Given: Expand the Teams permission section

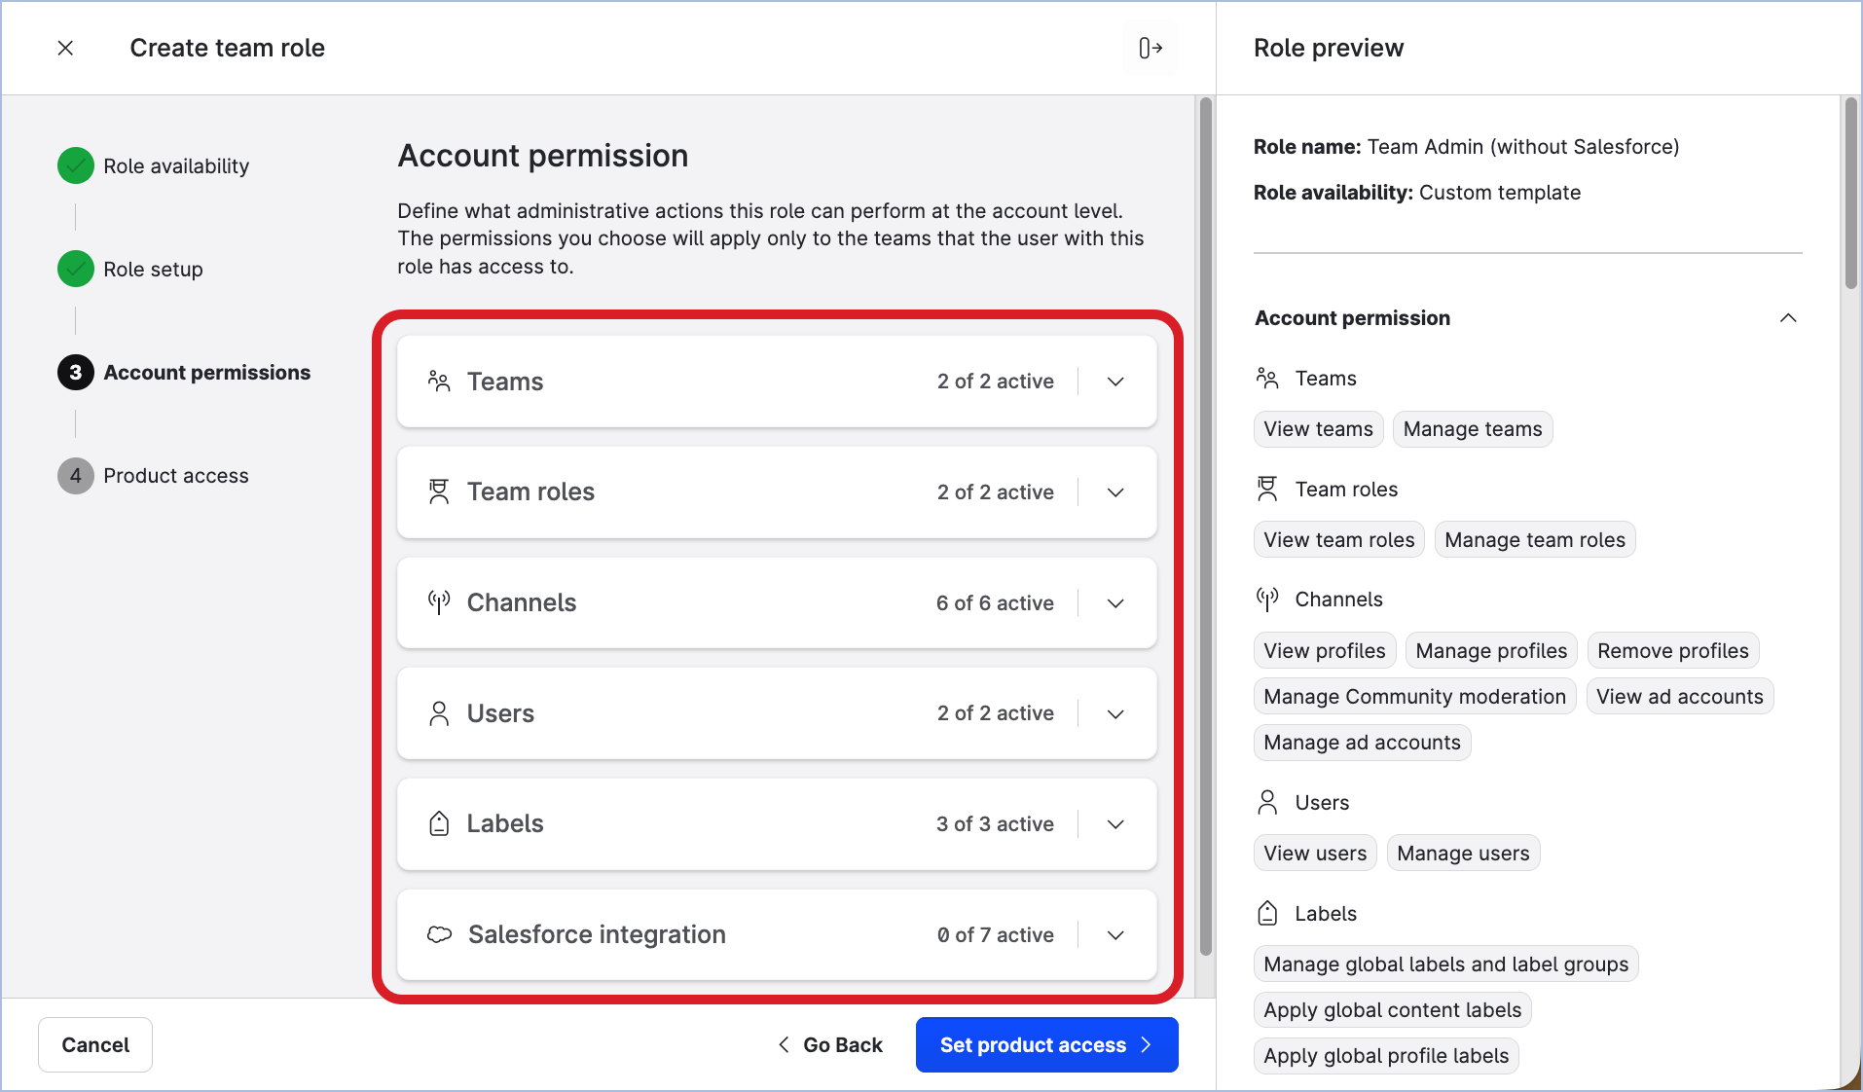Looking at the screenshot, I should click(1115, 382).
